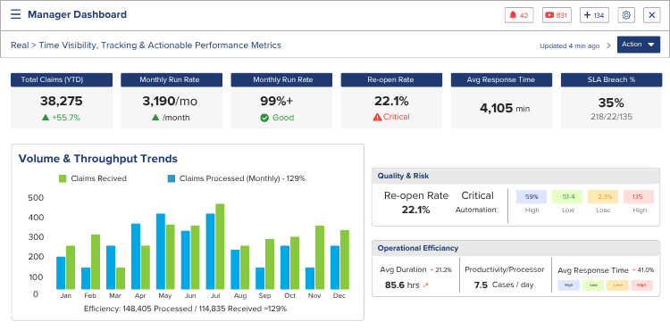Viewport: 670px width, 330px height.
Task: Open the video alerts counter 831
Action: 557,15
